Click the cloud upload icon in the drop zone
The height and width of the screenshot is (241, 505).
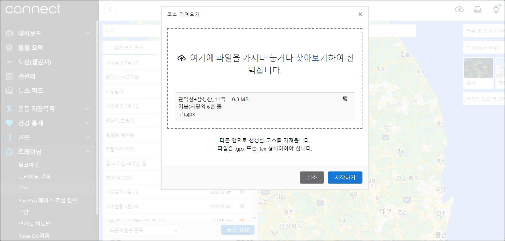(x=182, y=58)
